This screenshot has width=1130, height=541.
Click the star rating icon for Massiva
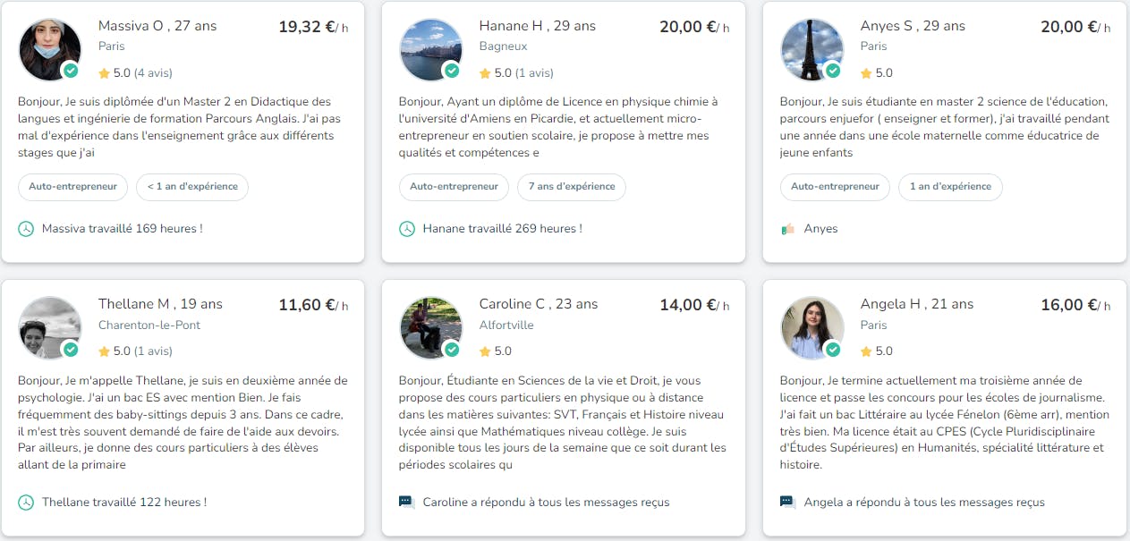point(104,73)
